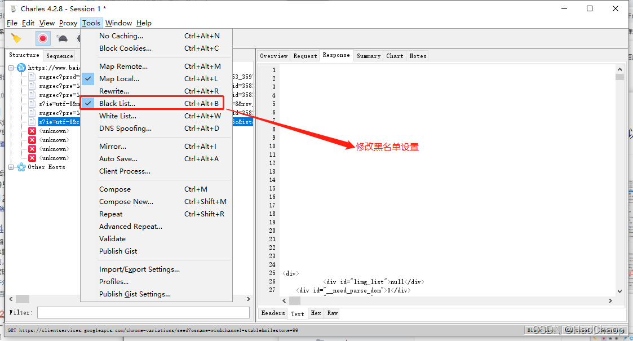Toggle the Black List checkmark in Tools menu
Viewport: 633px width, 341px height.
coord(88,103)
